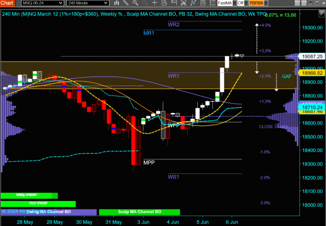Maximize the chart window
This screenshot has height=226, width=326.
pos(317,3)
